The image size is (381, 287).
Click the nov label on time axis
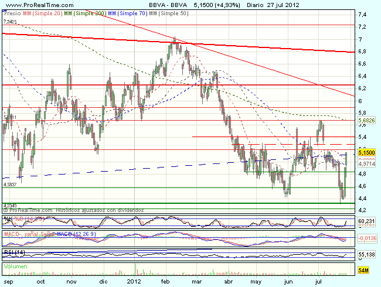72,282
